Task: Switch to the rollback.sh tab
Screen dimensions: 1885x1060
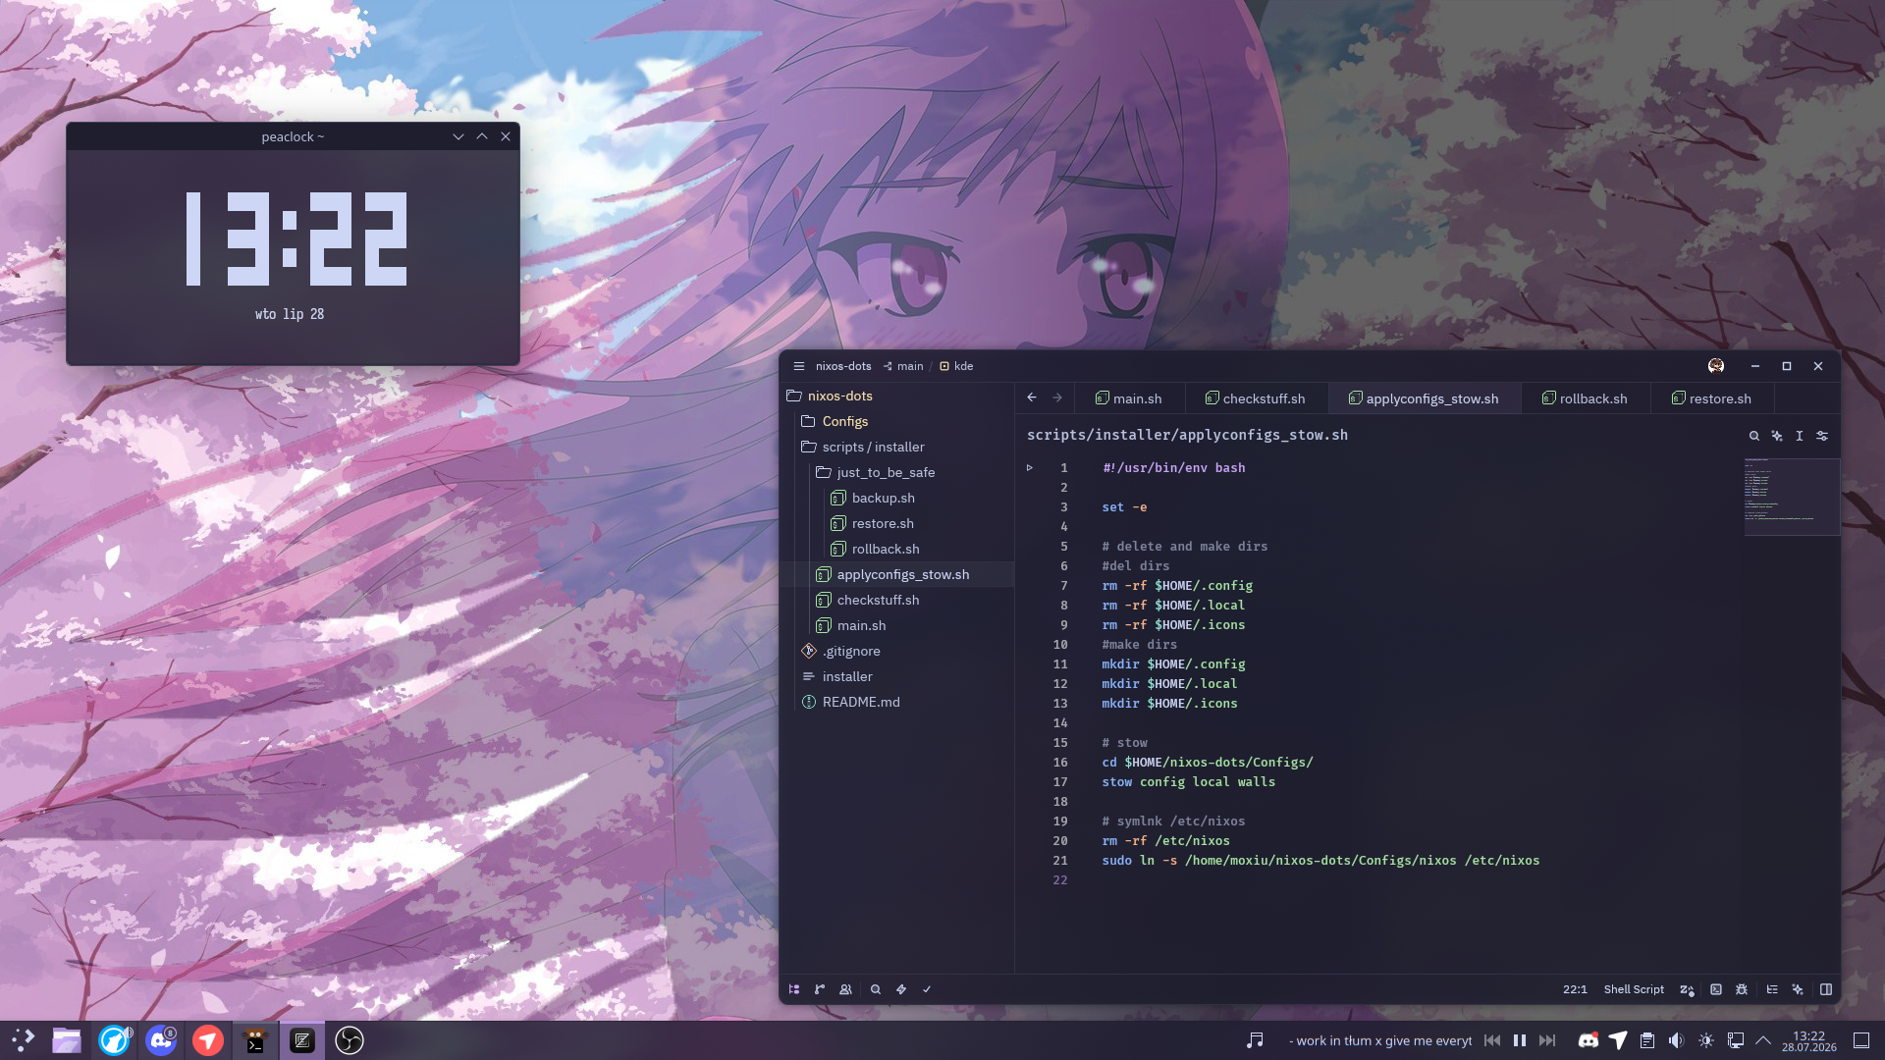Action: (1585, 398)
